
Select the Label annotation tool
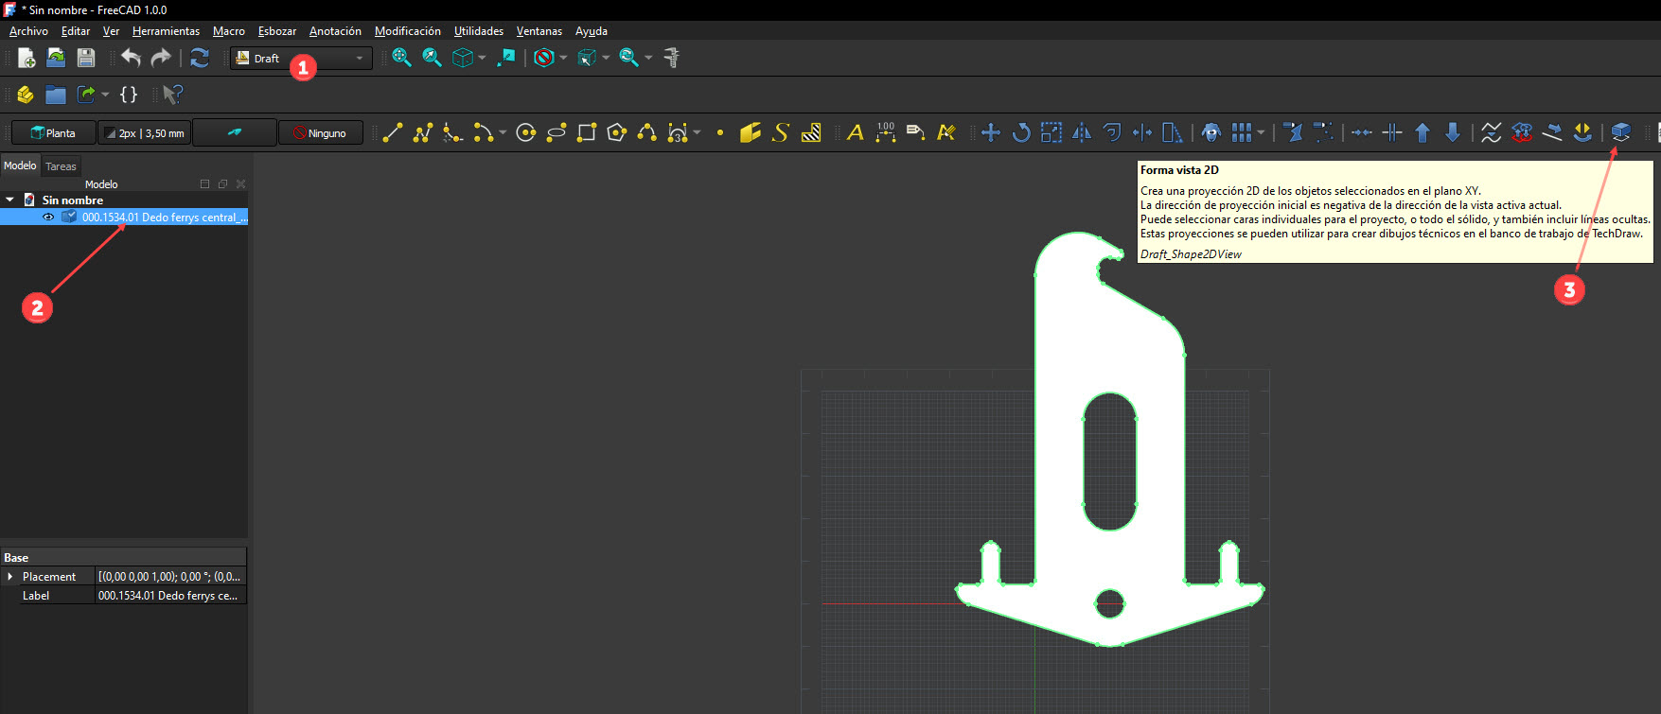pyautogui.click(x=916, y=133)
